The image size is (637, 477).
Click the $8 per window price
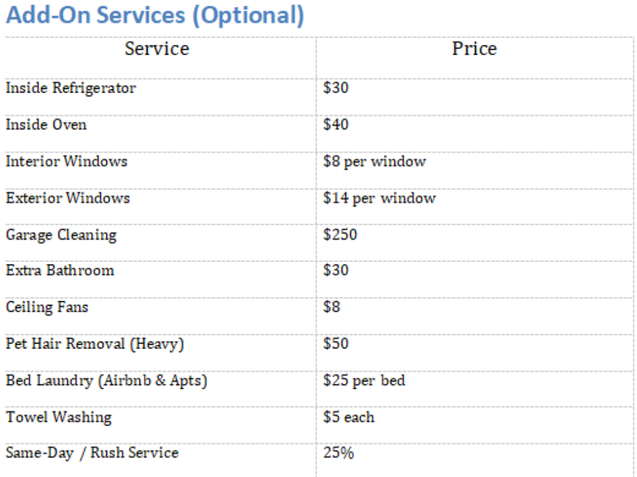[x=374, y=161]
